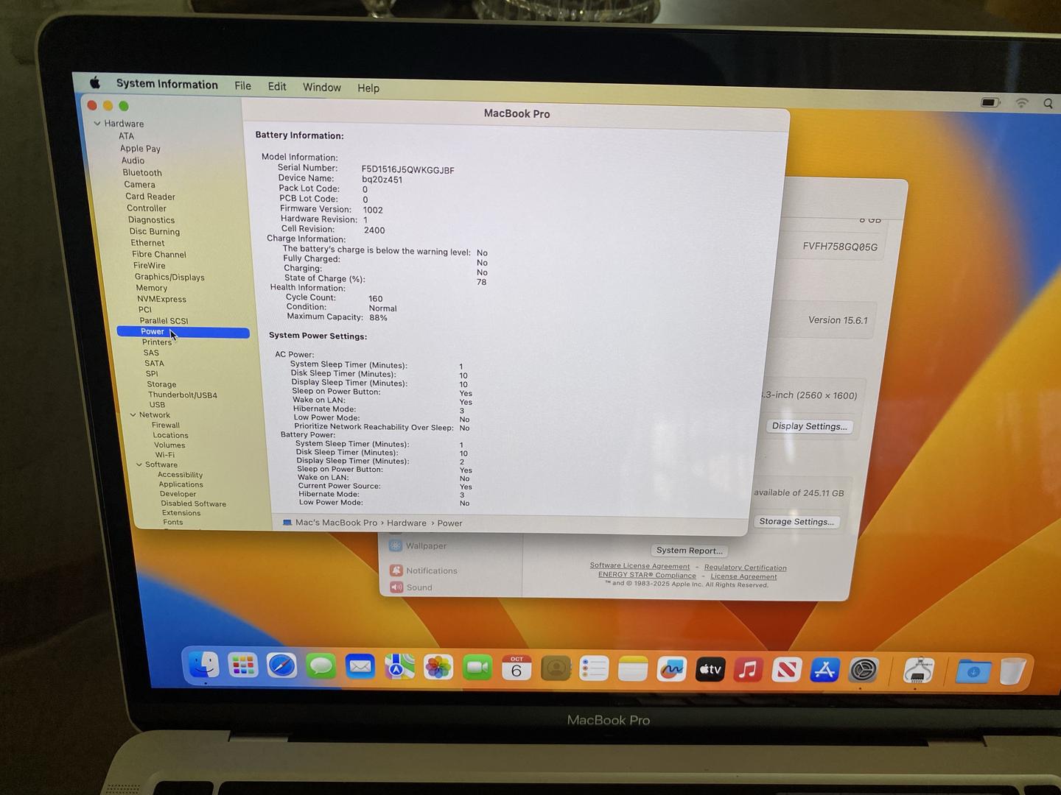Image resolution: width=1061 pixels, height=795 pixels.
Task: Select Wallpaper in System Settings sidebar
Action: coord(418,545)
